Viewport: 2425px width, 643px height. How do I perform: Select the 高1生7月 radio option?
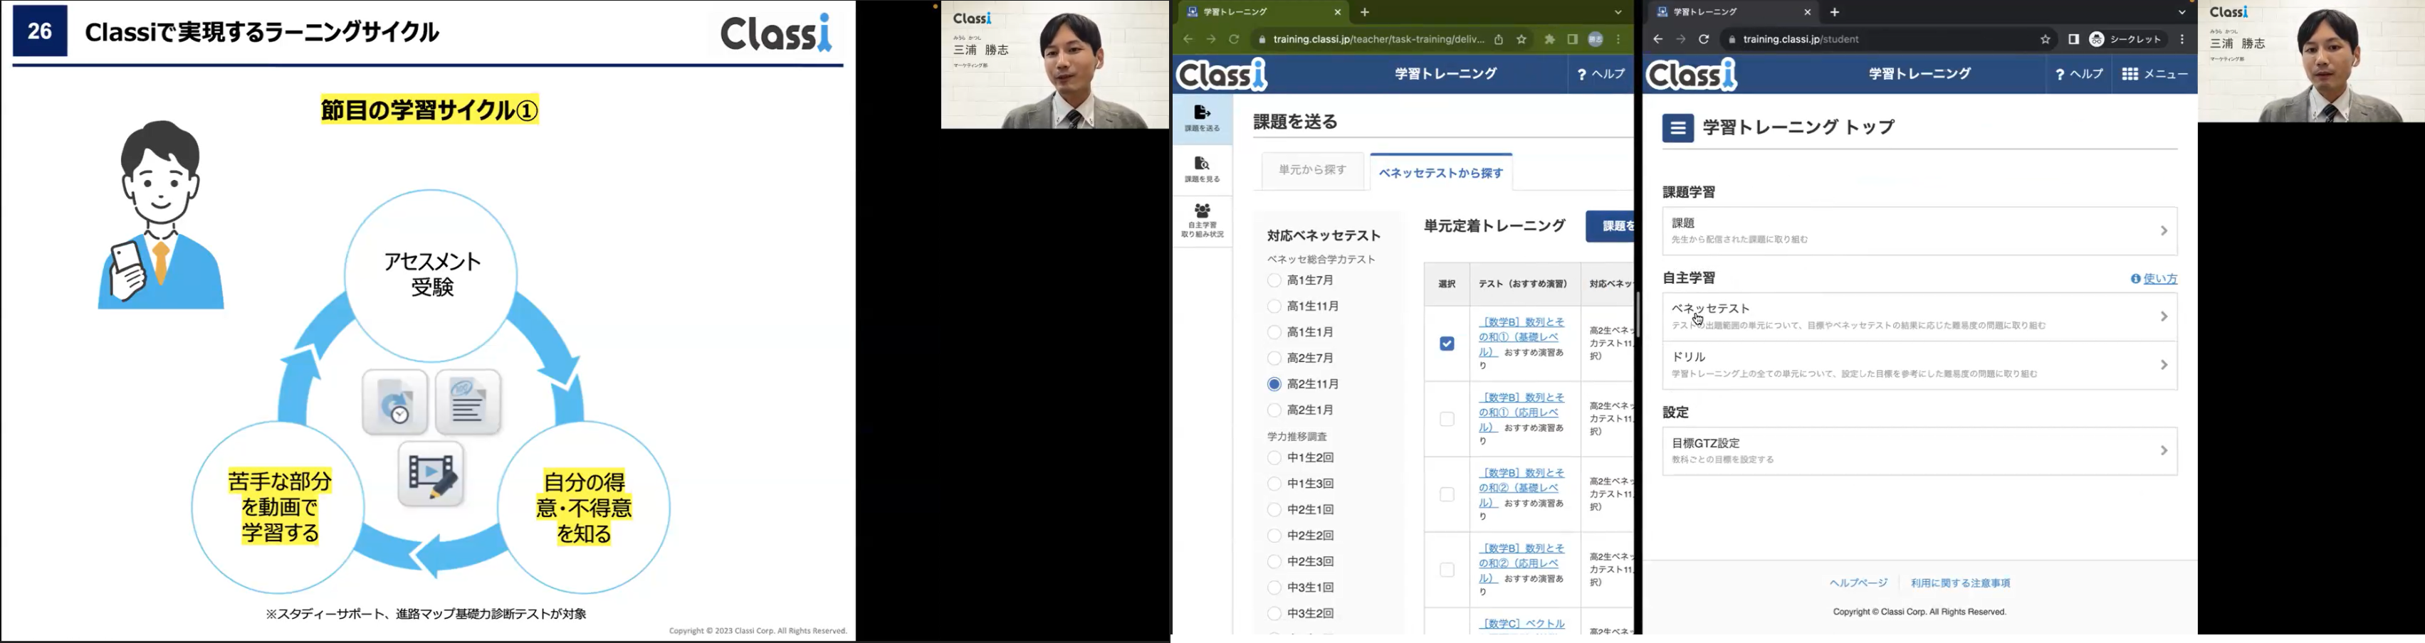click(x=1274, y=280)
